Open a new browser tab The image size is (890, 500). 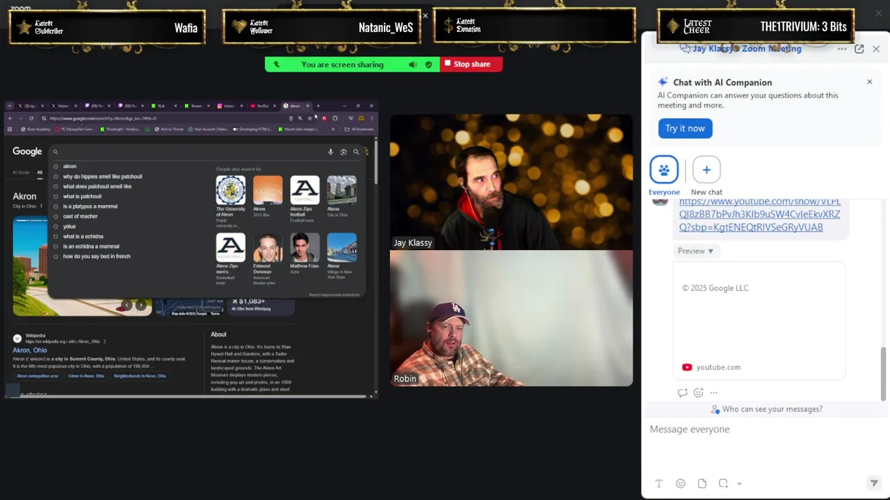click(x=318, y=106)
